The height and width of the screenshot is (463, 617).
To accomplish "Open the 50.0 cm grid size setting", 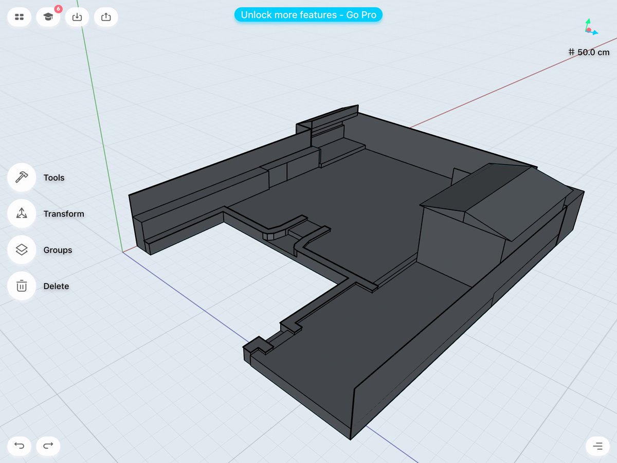I will (589, 52).
